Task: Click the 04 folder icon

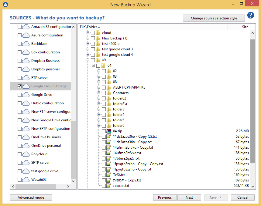Action: tap(103, 66)
